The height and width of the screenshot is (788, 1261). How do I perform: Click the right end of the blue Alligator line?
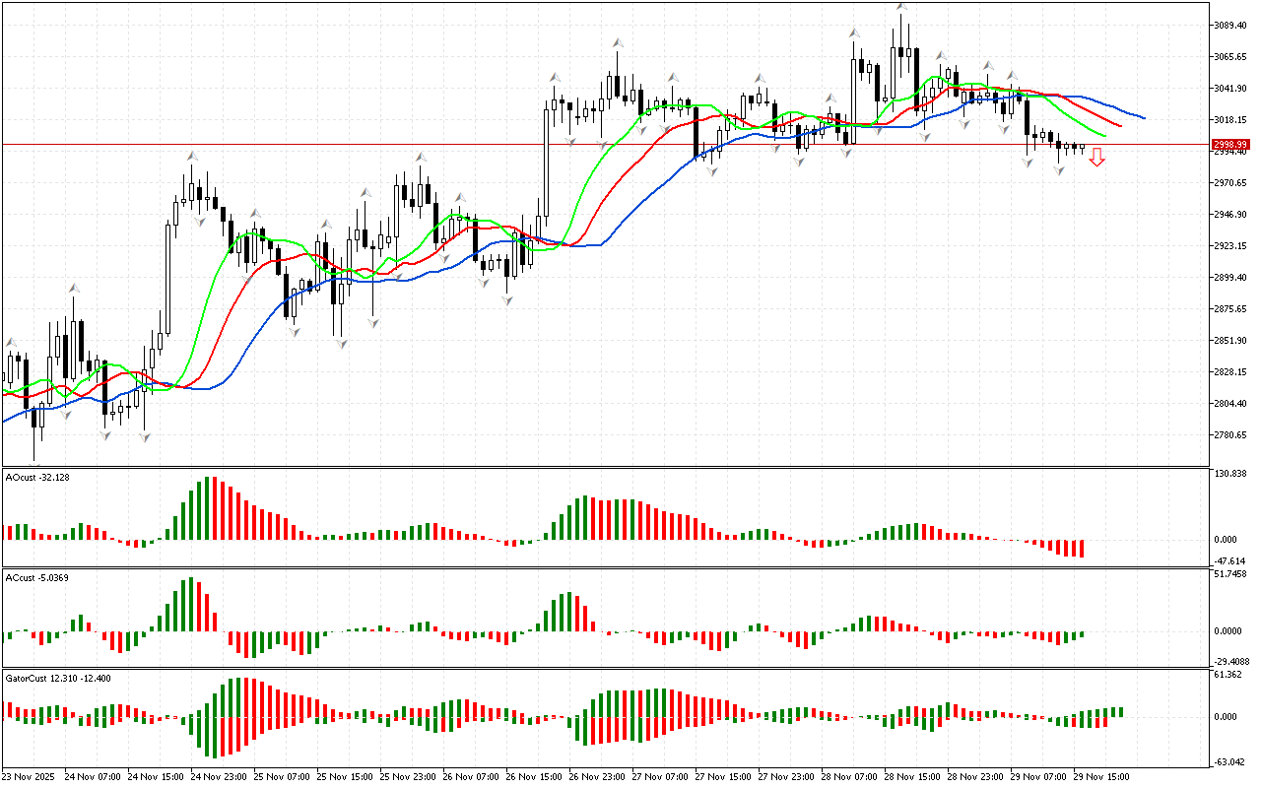tap(1143, 117)
